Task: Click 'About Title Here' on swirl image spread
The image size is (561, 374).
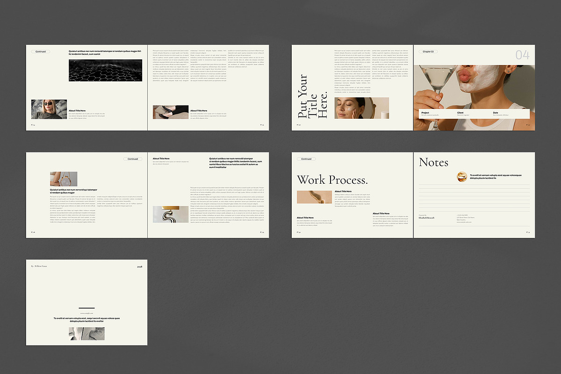Action: [x=161, y=158]
